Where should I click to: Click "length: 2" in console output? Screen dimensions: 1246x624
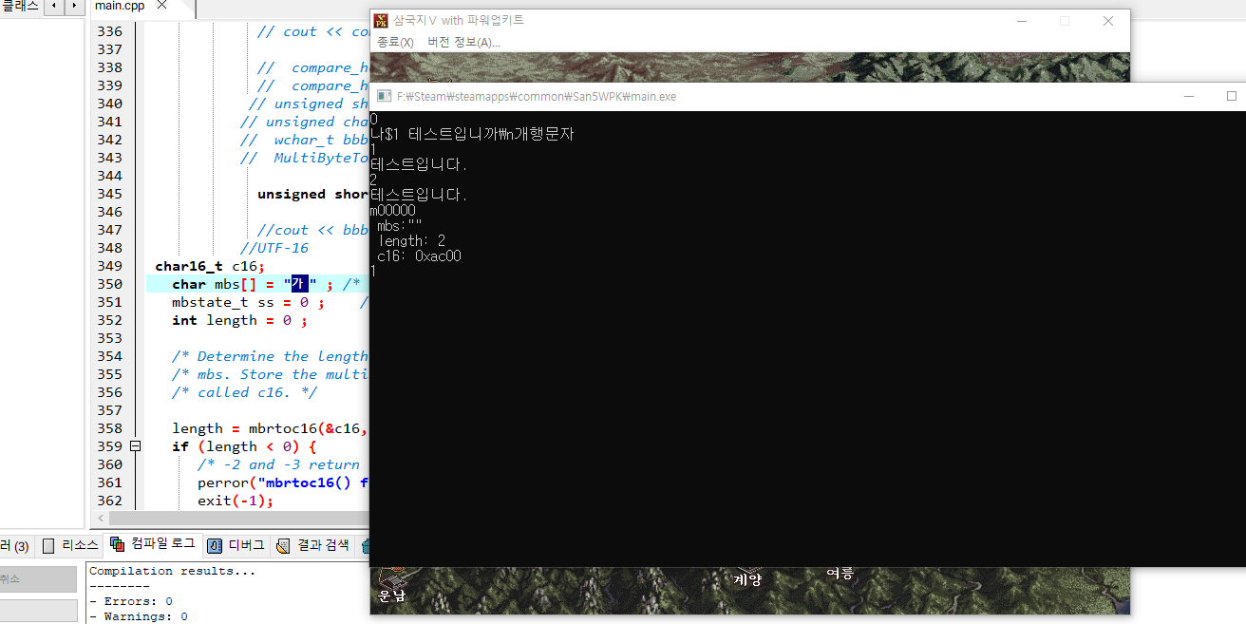pos(411,240)
